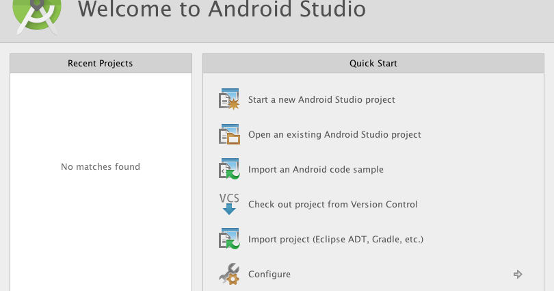This screenshot has height=291, width=554.
Task: Click the new Android Studio project icon
Action: [229, 100]
